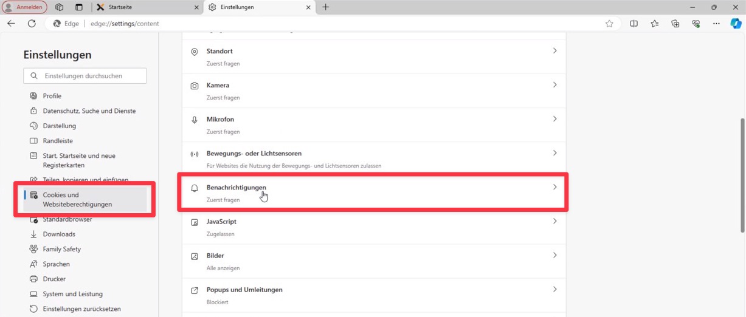Click the browser back arrow
746x317 pixels.
tap(11, 24)
